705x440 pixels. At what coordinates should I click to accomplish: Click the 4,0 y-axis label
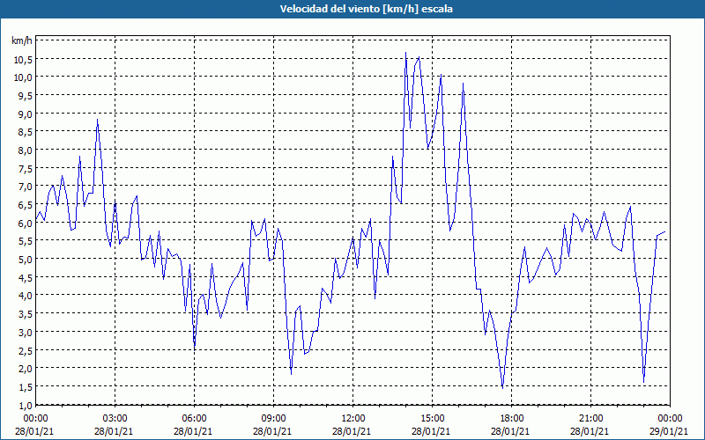[26, 296]
